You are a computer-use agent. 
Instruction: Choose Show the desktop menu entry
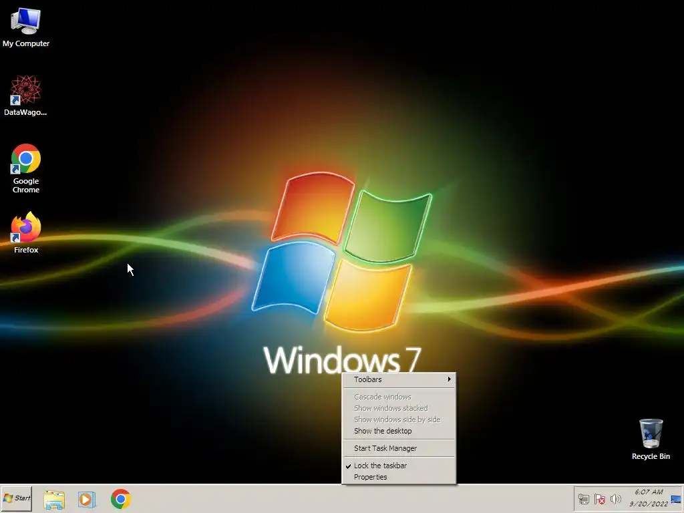click(399, 431)
